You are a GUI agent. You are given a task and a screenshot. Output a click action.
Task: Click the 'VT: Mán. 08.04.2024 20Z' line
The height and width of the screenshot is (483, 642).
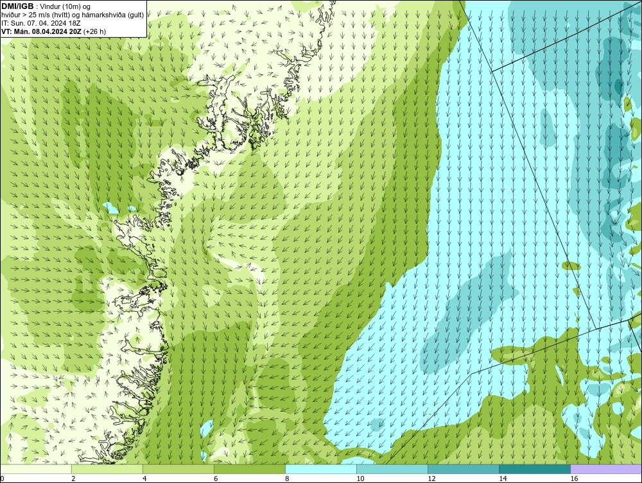point(41,31)
